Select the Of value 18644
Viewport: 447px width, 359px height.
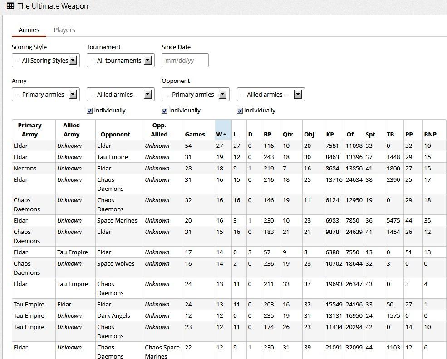(354, 264)
